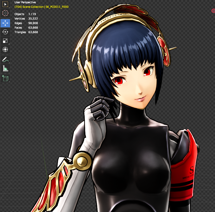Open the Measure ruler tool

click(5, 68)
